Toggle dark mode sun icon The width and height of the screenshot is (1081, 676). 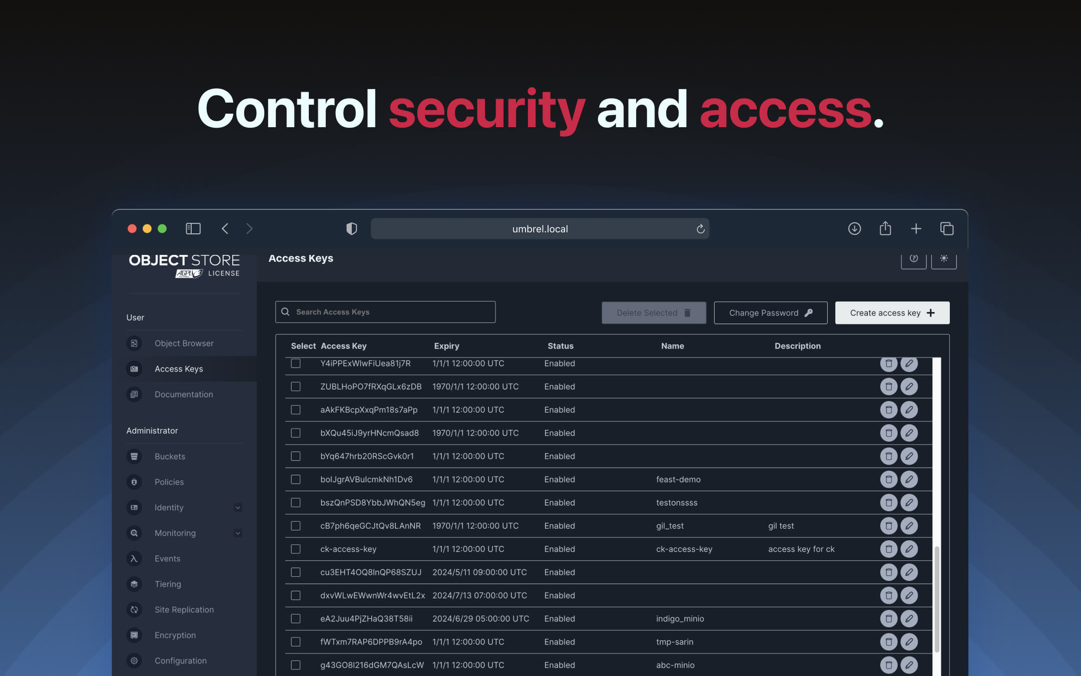click(943, 258)
